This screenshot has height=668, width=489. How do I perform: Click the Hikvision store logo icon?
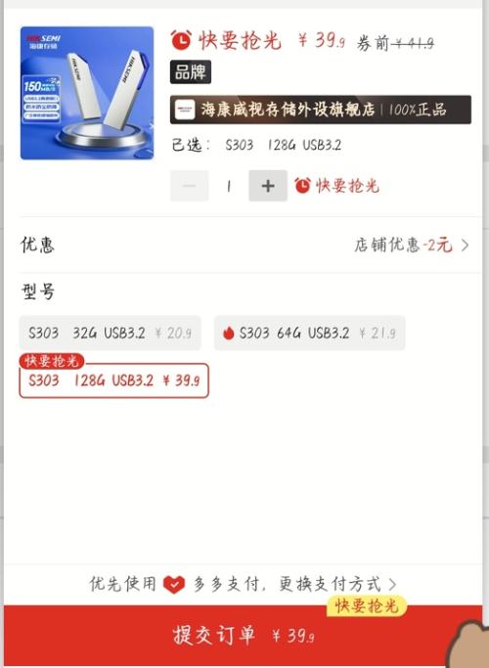(x=185, y=110)
